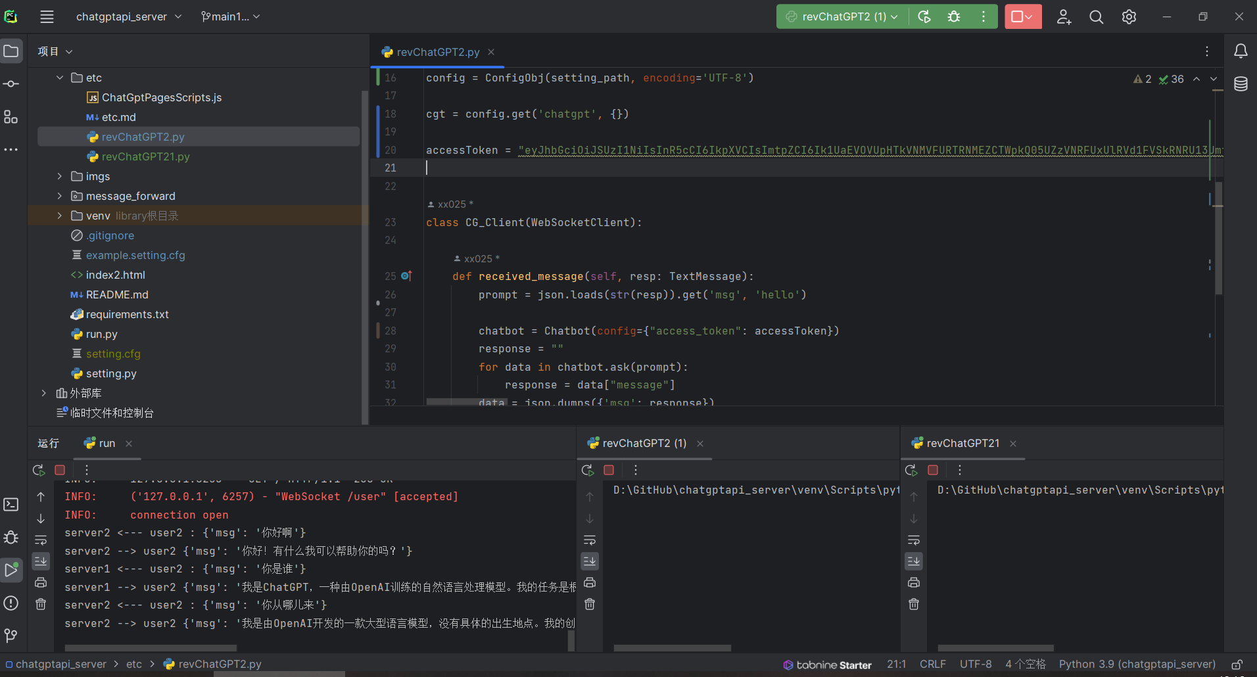Expand the venv folder

tap(60, 216)
